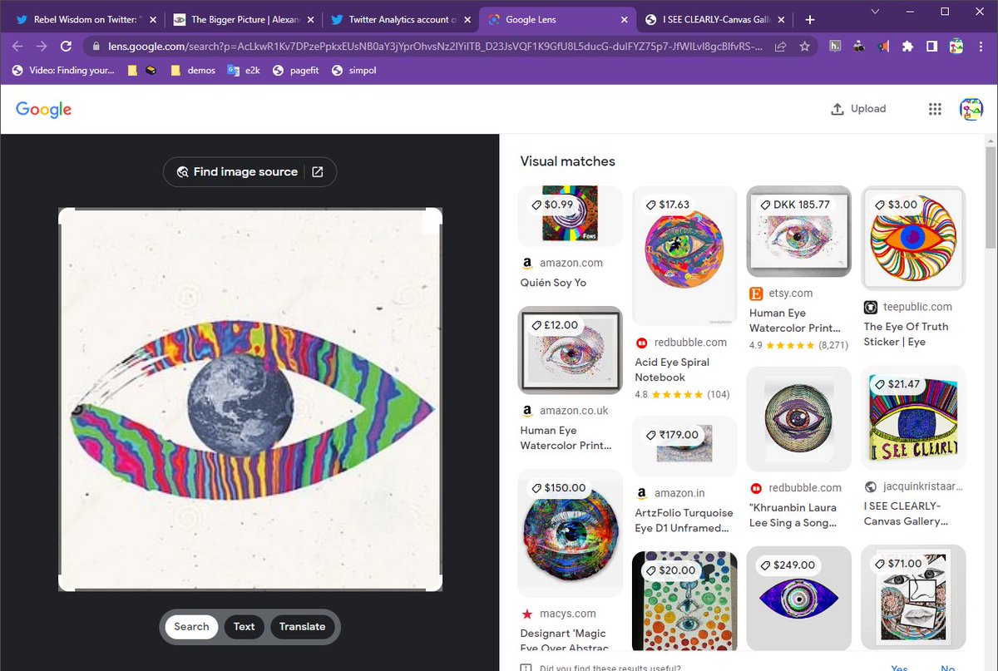Click the Google logo
The image size is (998, 671).
click(43, 109)
